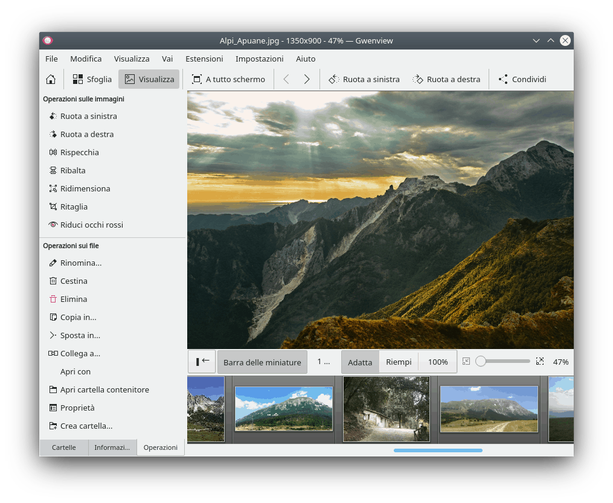Open the Condividi share menu
The height and width of the screenshot is (503, 613).
(522, 79)
